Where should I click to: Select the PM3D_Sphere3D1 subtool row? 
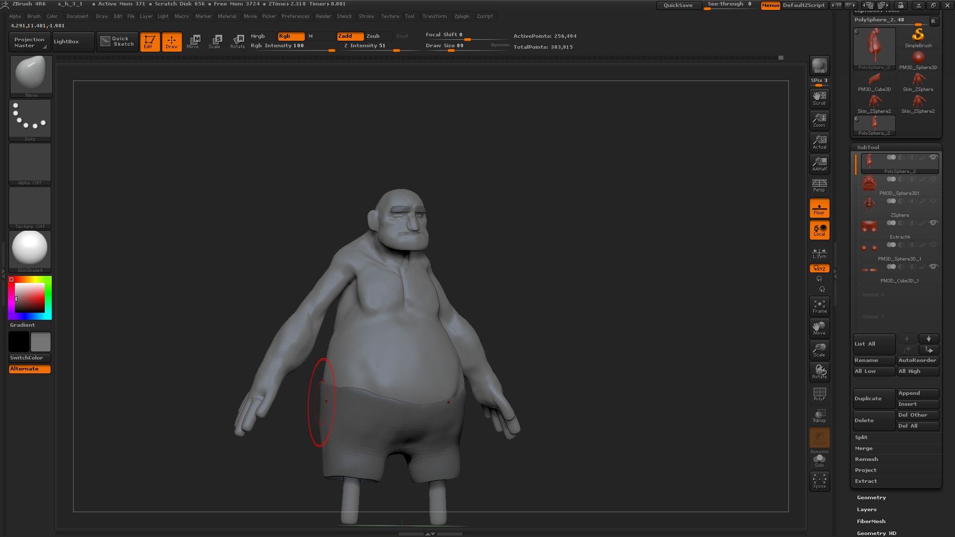tap(899, 184)
